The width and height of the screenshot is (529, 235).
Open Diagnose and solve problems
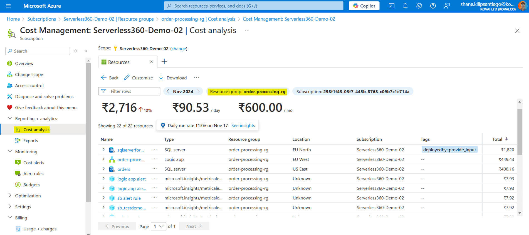pos(44,97)
